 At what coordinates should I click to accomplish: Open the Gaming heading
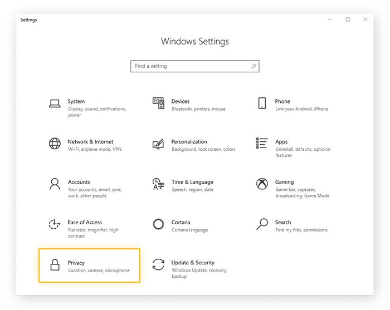(284, 182)
